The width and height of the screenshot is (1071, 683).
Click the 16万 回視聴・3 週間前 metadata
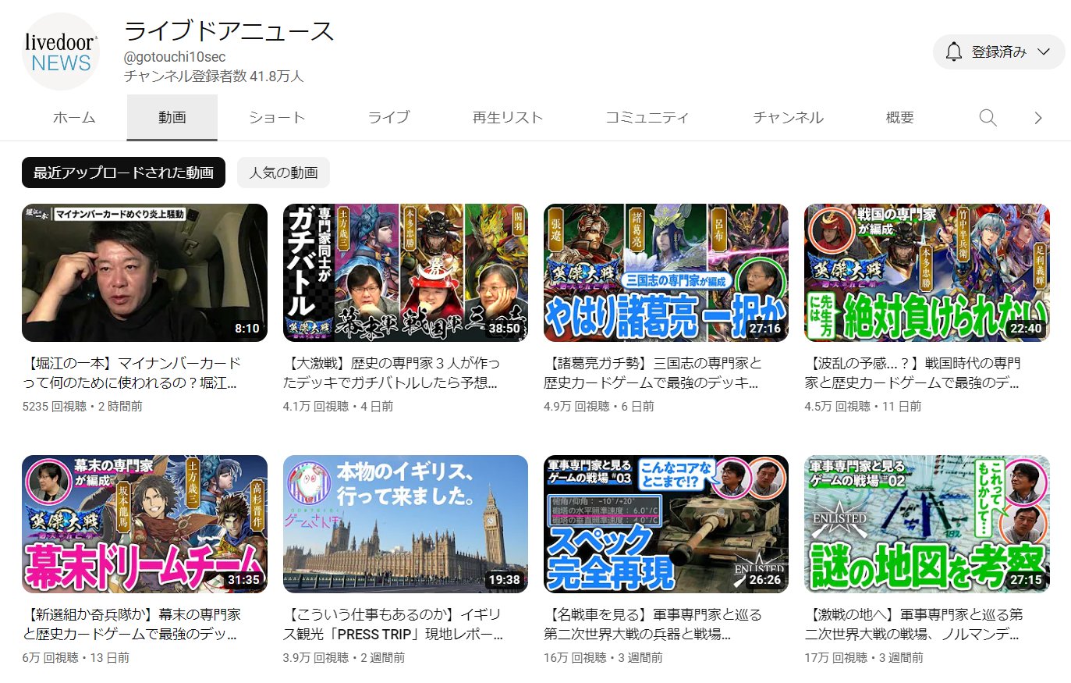[x=603, y=658]
